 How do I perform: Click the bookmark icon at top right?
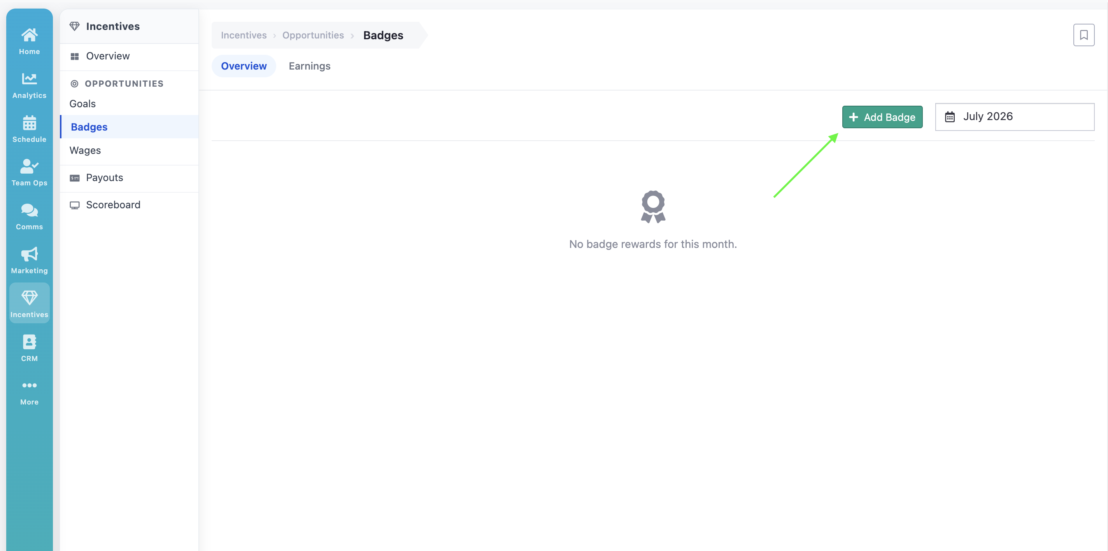(x=1083, y=35)
